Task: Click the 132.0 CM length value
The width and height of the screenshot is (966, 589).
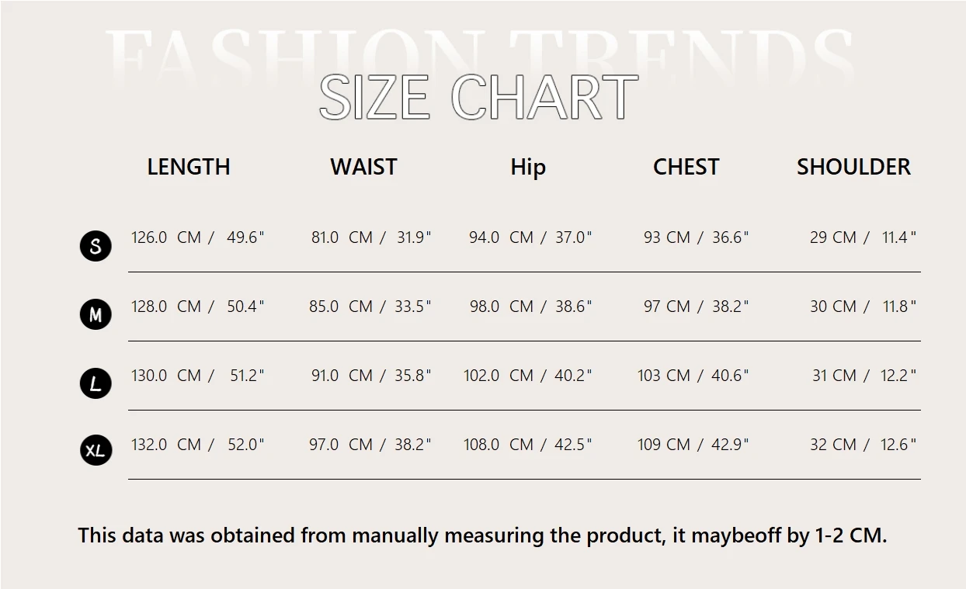Action: 166,445
